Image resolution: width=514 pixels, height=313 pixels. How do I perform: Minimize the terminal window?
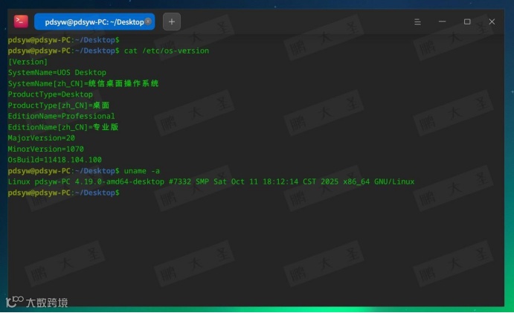pos(442,22)
